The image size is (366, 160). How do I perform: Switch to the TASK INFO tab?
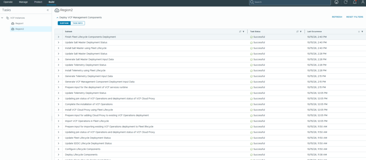(78, 23)
